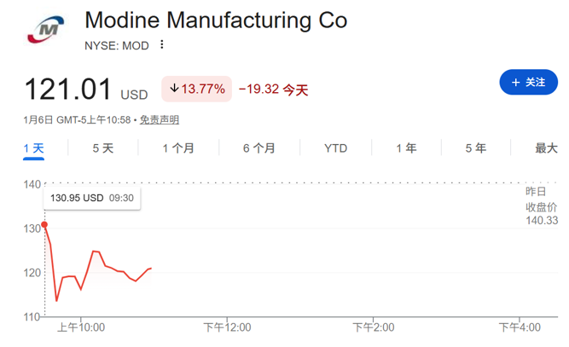The width and height of the screenshot is (569, 347).
Task: Select the 最大 time range tab
Action: (x=546, y=148)
